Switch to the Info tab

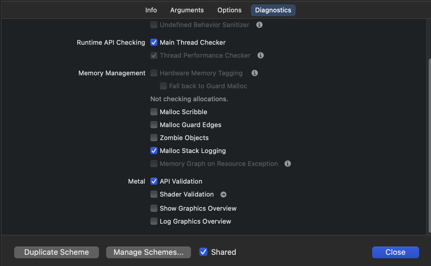pos(151,10)
